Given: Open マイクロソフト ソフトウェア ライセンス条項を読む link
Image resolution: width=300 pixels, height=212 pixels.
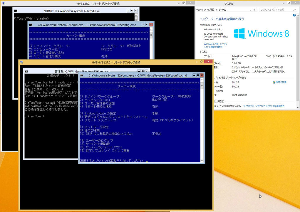Looking at the screenshot, I should 264,106.
